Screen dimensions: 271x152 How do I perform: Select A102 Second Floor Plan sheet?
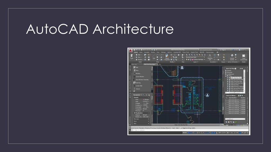[237, 79]
